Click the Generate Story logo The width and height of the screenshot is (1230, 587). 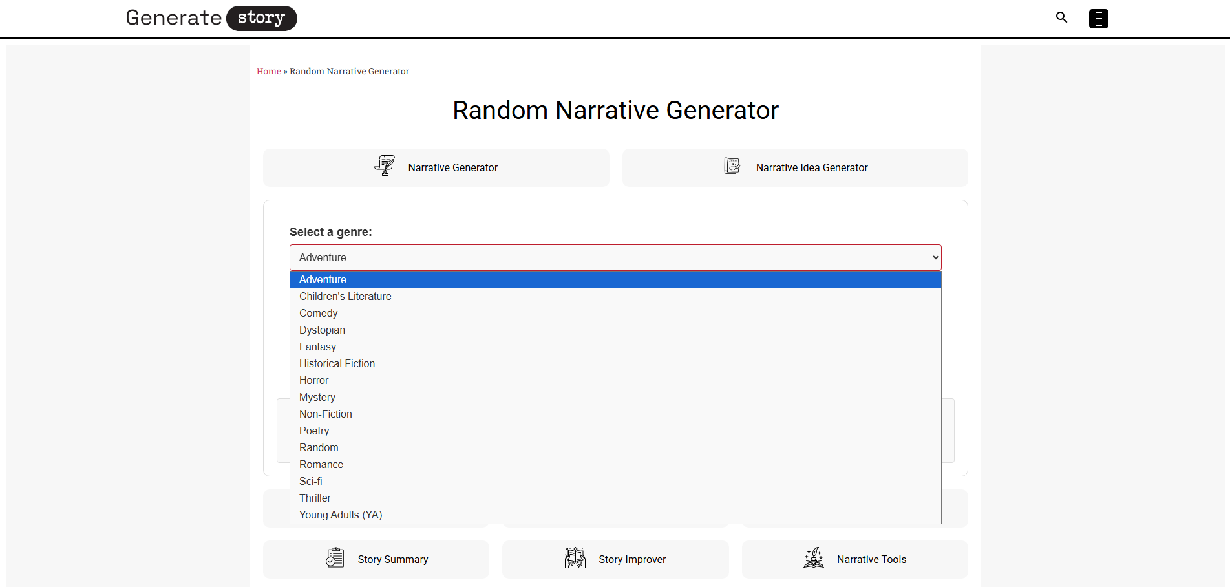coord(211,17)
